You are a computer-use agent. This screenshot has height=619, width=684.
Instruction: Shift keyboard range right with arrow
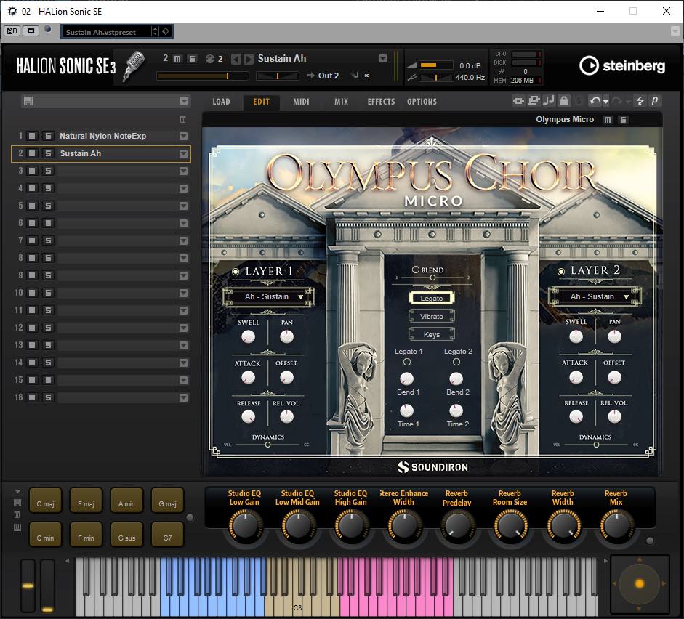pyautogui.click(x=605, y=561)
